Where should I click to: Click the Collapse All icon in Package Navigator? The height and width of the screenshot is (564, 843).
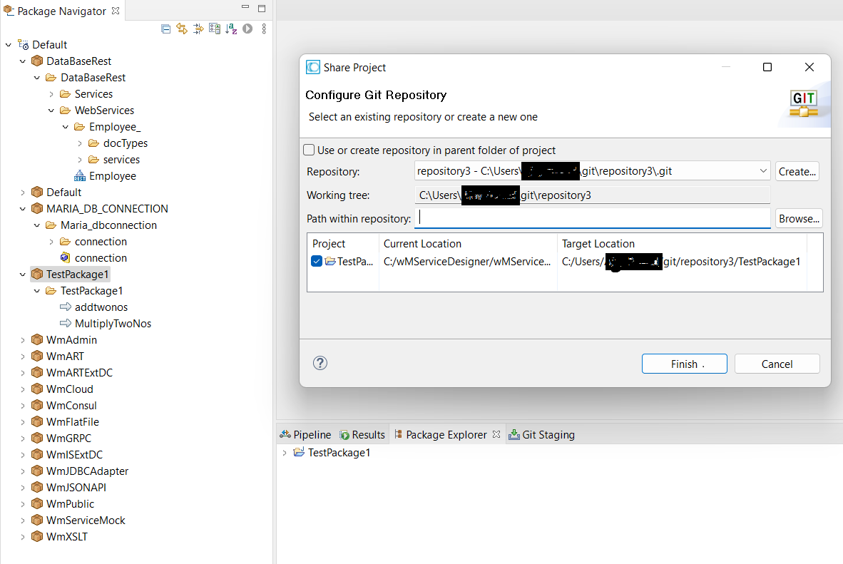[165, 29]
